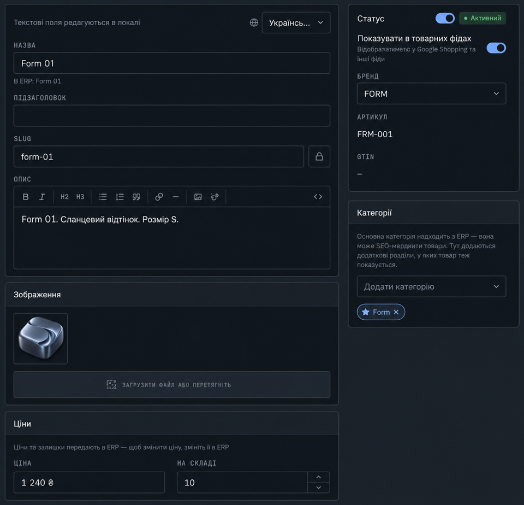Toggle the Статус switch
The image size is (524, 505).
point(445,18)
